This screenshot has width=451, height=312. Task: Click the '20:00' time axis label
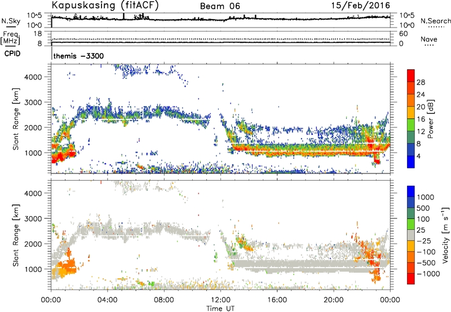(x=333, y=300)
